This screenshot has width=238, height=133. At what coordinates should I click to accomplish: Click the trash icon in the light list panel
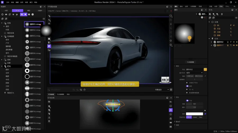pos(222,14)
